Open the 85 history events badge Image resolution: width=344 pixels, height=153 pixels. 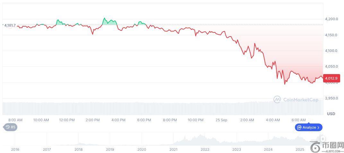[10, 127]
